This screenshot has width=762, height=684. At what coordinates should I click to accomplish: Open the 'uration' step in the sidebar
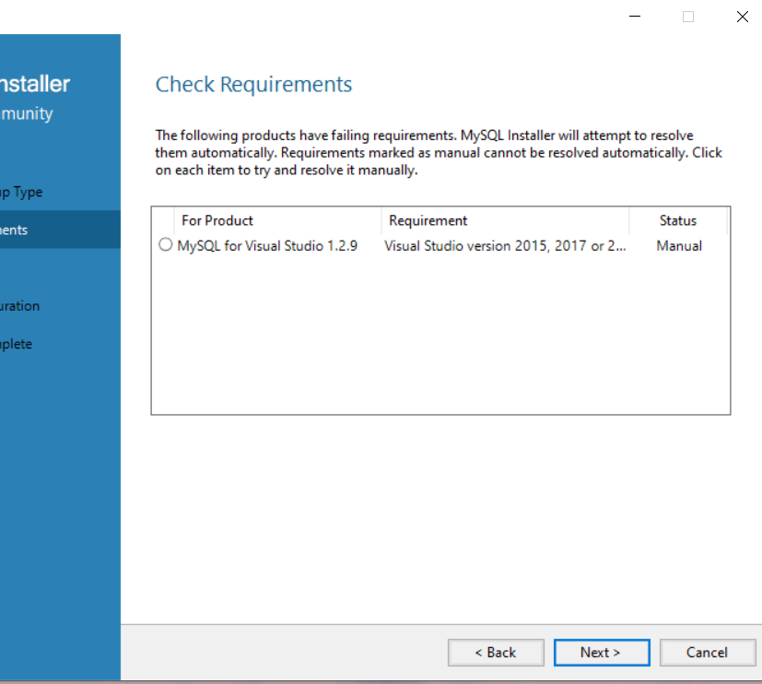point(20,306)
